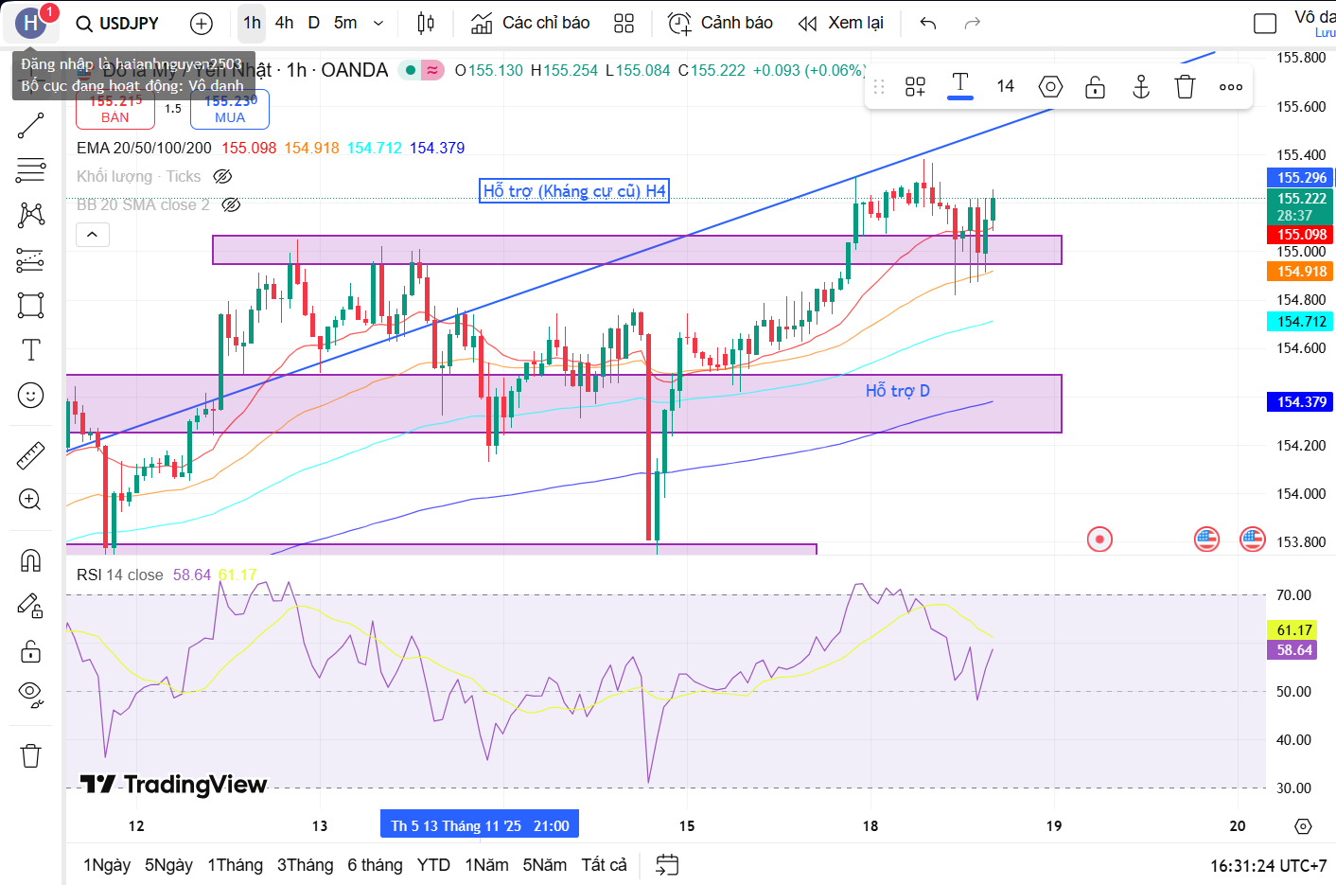The width and height of the screenshot is (1336, 885).
Task: Collapse the indicator legend with chevron
Action: click(x=92, y=234)
